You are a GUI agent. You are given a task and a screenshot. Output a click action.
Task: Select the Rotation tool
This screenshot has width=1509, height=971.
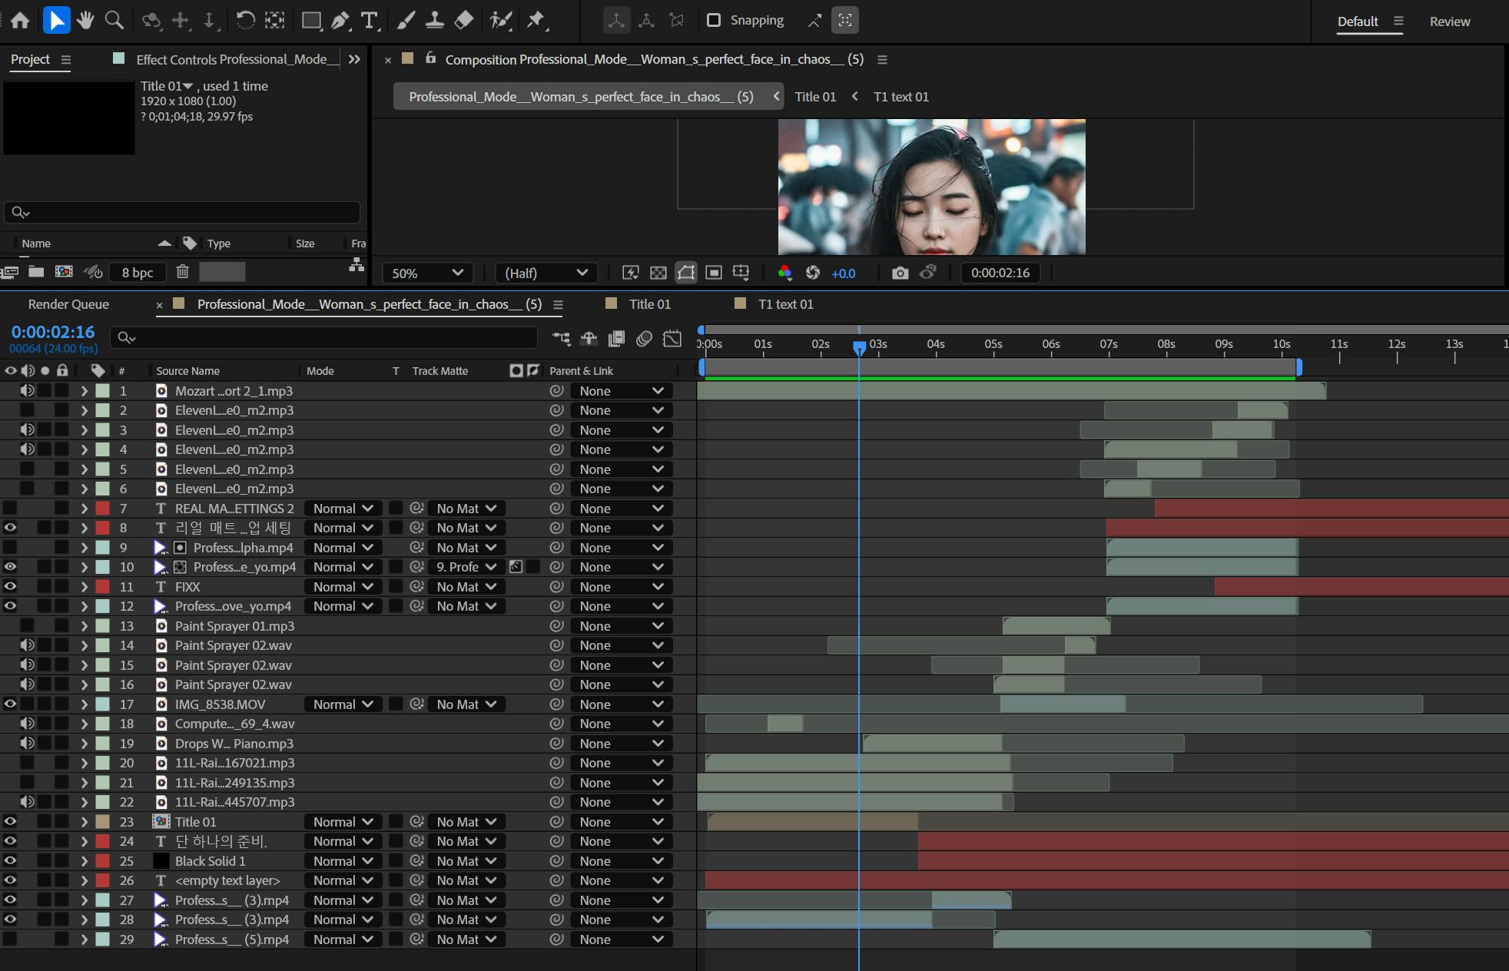[245, 21]
